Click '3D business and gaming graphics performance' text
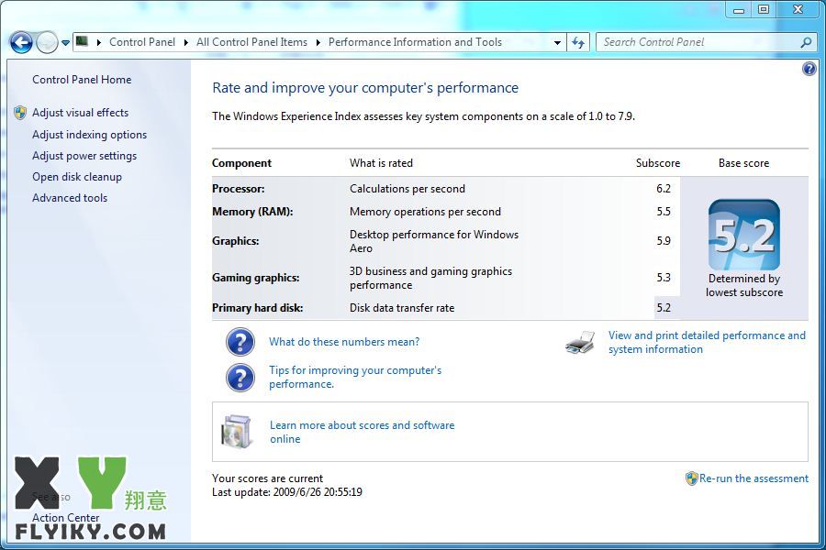Image resolution: width=826 pixels, height=550 pixels. click(x=431, y=278)
